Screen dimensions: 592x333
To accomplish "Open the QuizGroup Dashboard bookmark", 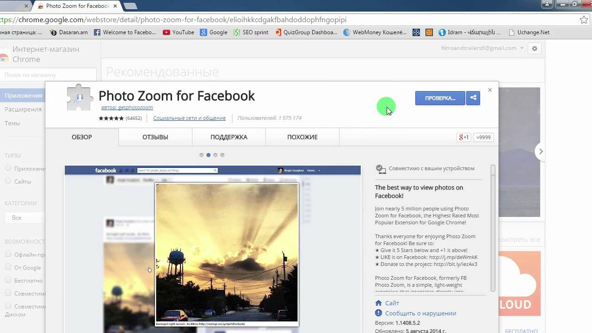I will 306,32.
